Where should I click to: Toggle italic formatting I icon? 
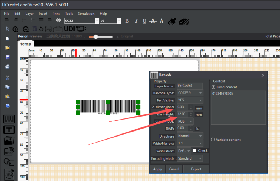pos(136,21)
